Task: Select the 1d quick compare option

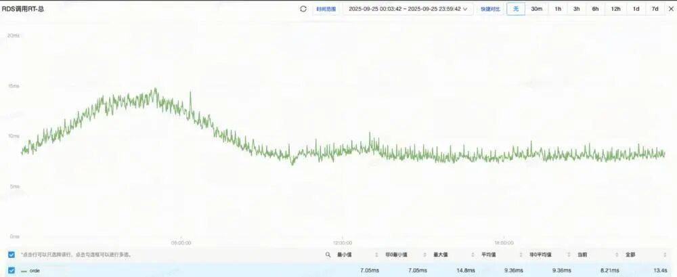Action: click(636, 9)
